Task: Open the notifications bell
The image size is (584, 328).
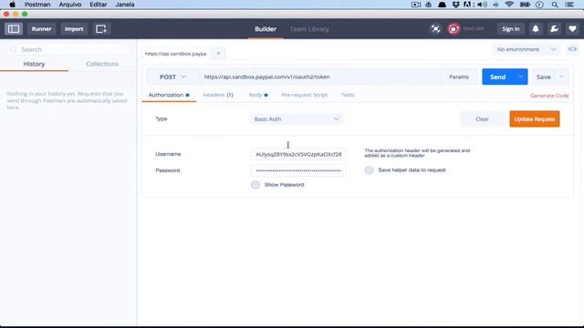Action: (x=536, y=28)
